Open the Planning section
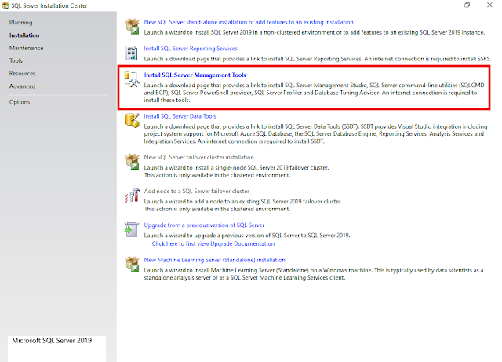The height and width of the screenshot is (362, 502). point(21,23)
